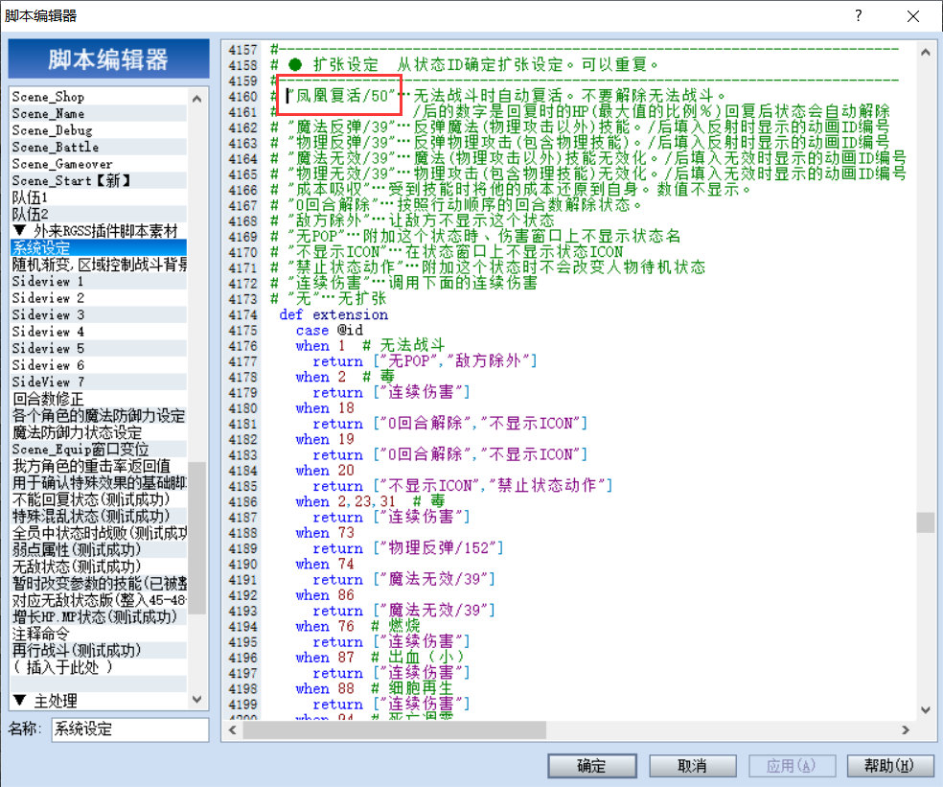
Task: Click the 扩张设定 header comment line
Action: point(465,64)
